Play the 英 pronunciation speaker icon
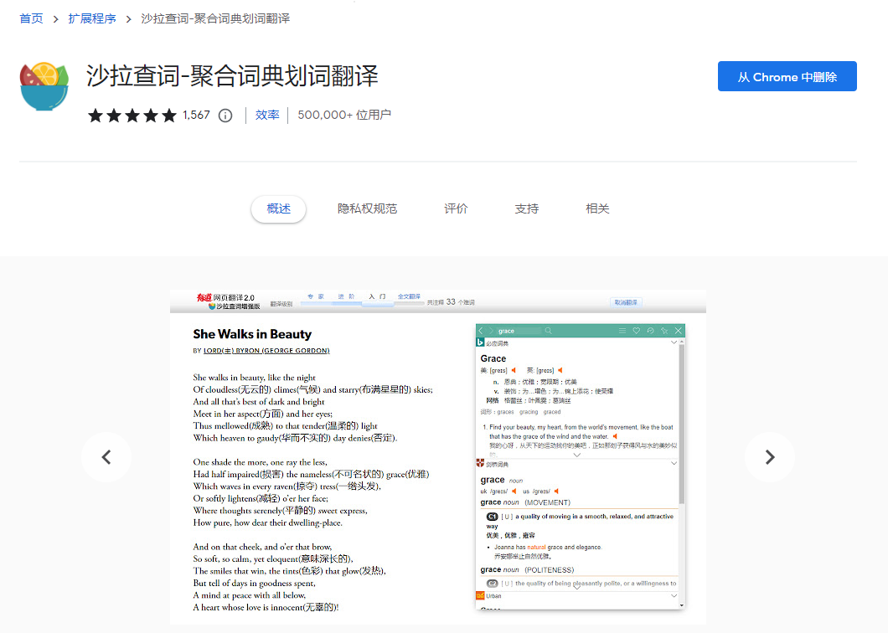 [x=560, y=370]
